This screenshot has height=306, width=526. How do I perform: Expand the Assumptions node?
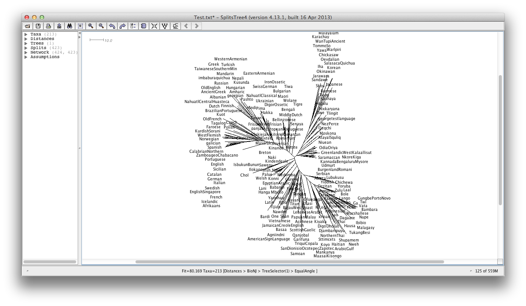[26, 57]
